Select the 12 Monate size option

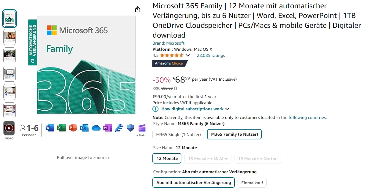point(167,158)
